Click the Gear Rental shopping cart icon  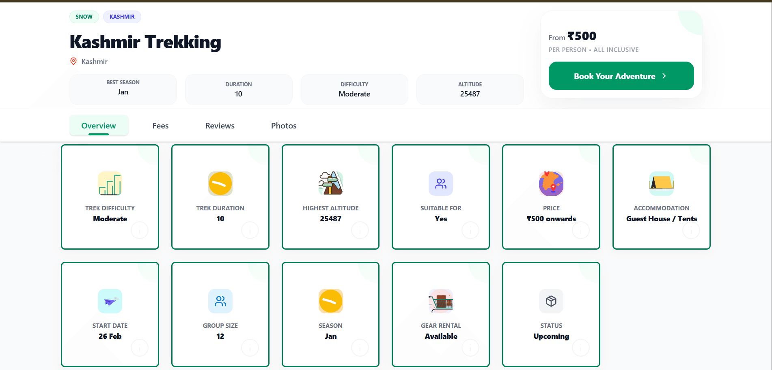(441, 301)
